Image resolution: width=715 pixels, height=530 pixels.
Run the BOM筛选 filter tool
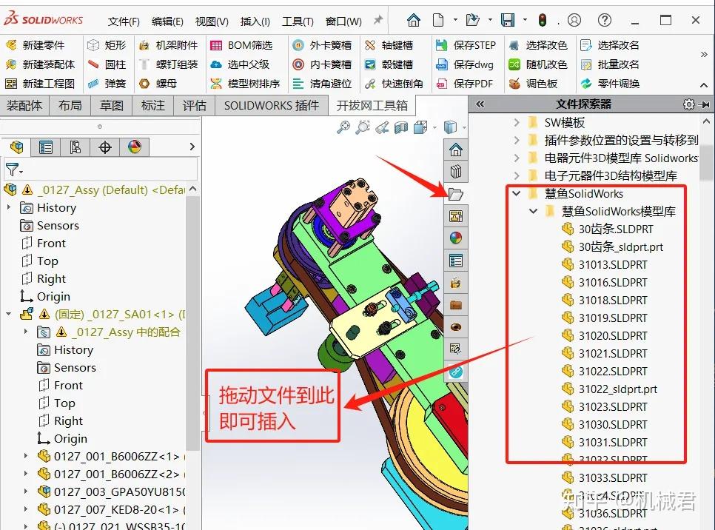[241, 45]
